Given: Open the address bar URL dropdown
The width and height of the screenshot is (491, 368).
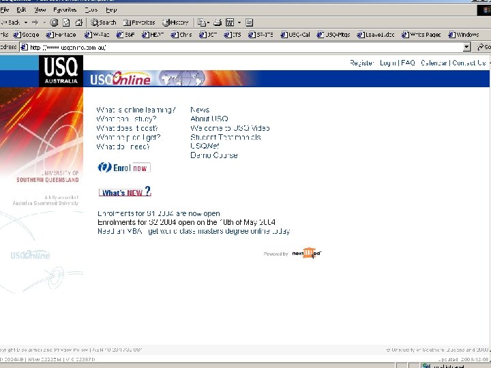Looking at the screenshot, I should point(467,47).
